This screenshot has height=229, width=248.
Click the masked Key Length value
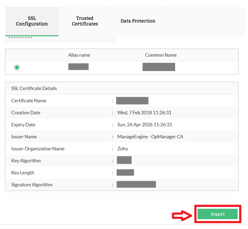click(125, 172)
